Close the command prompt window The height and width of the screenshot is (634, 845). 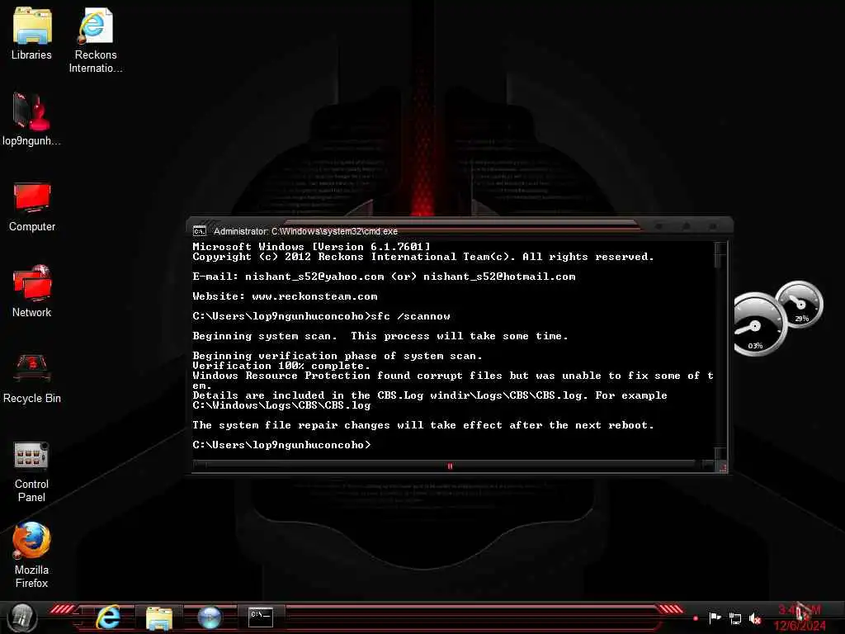tap(713, 226)
